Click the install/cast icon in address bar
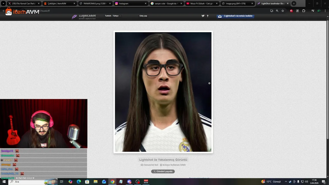 [272, 11]
